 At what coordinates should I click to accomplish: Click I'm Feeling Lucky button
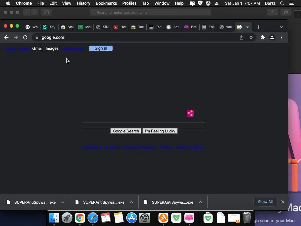[x=160, y=131]
